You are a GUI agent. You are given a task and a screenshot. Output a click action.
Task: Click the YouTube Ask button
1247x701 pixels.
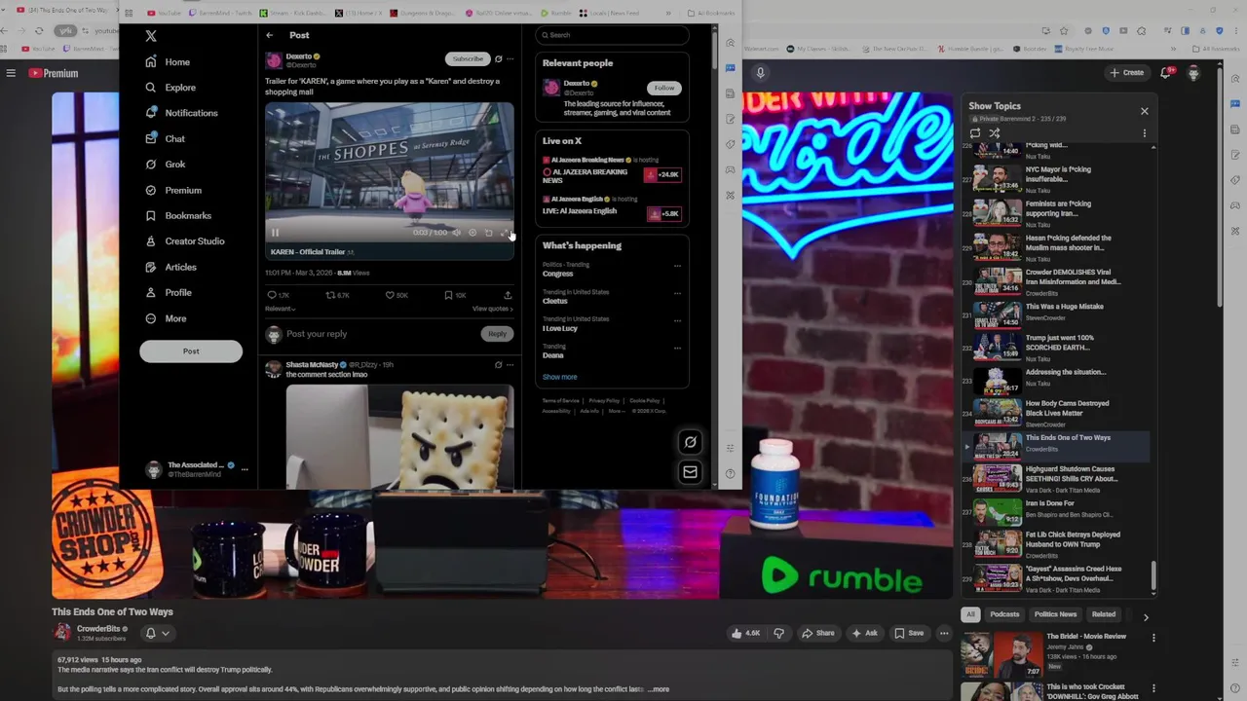point(864,633)
